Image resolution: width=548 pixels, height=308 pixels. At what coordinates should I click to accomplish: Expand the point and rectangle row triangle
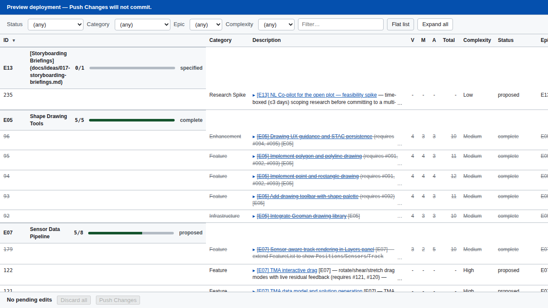coord(254,176)
